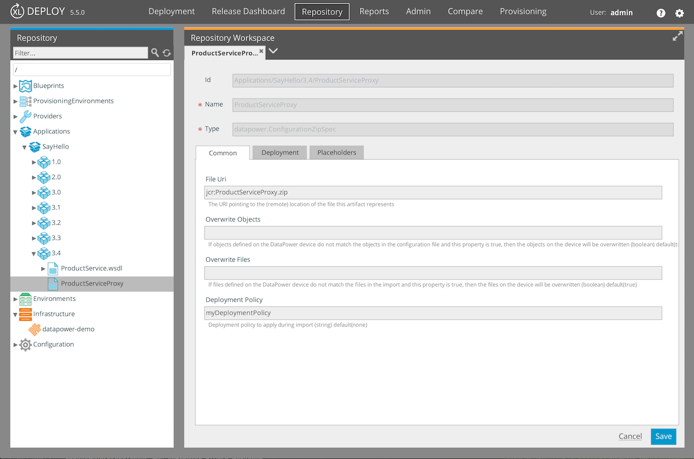
Task: Click the Cancel link
Action: point(630,436)
